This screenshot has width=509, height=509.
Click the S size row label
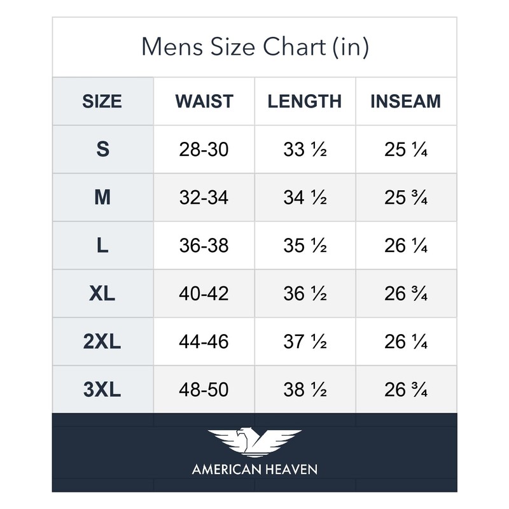[x=102, y=150]
